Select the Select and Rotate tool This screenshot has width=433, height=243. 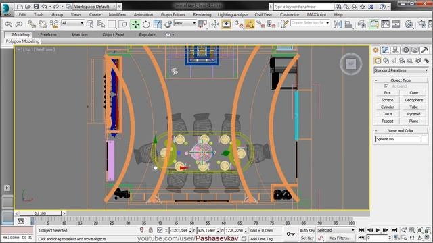point(146,24)
